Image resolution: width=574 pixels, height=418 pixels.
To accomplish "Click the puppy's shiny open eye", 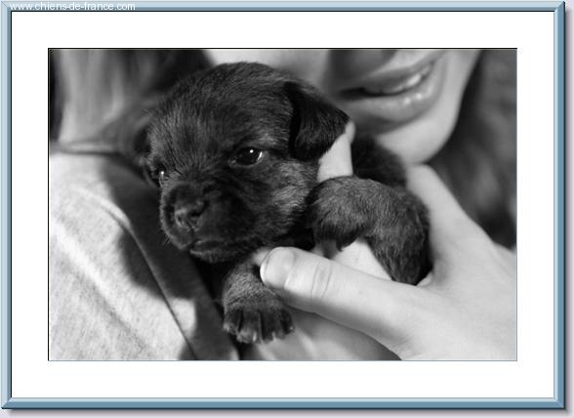I will click(248, 156).
